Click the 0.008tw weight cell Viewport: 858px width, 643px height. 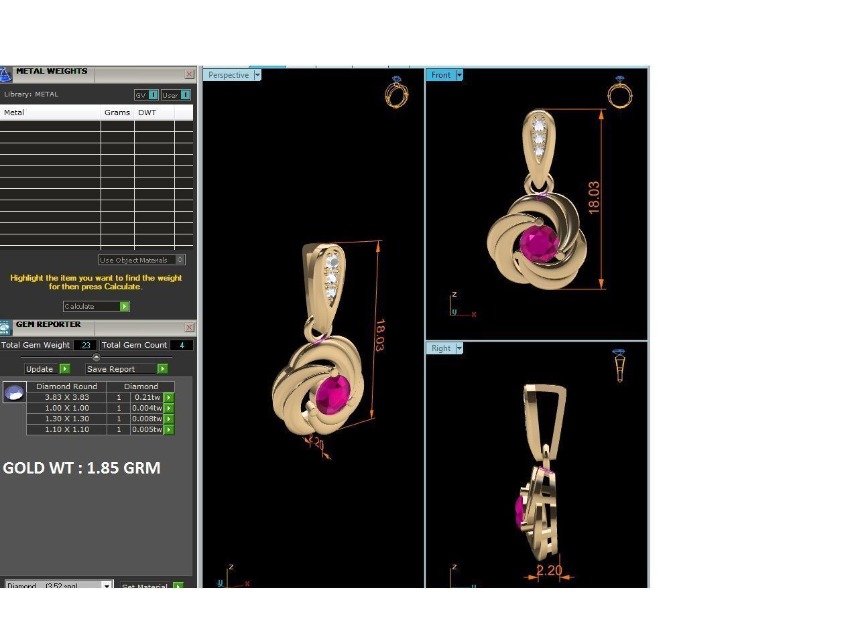[x=147, y=419]
